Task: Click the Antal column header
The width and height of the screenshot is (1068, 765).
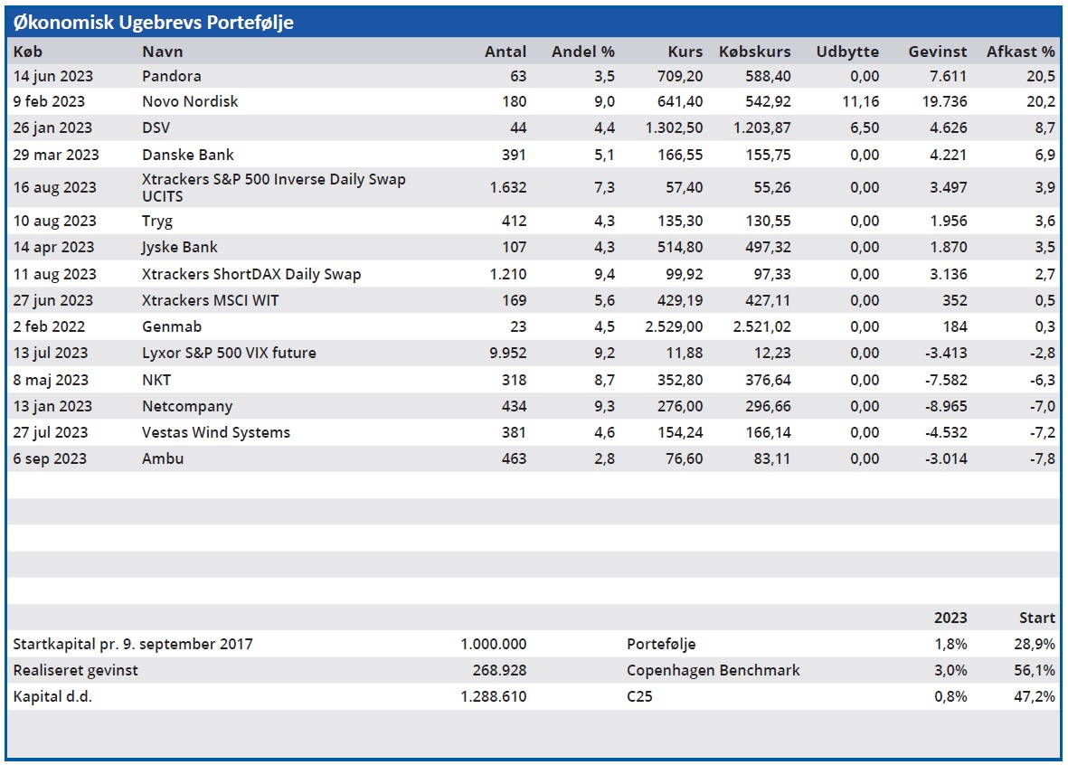Action: 505,52
